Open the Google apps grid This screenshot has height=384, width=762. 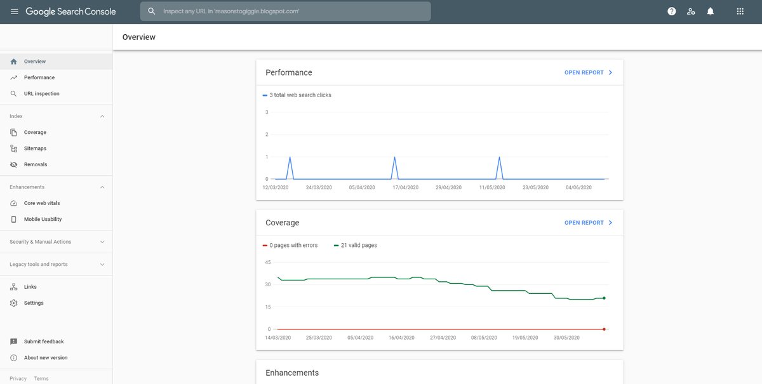tap(740, 11)
